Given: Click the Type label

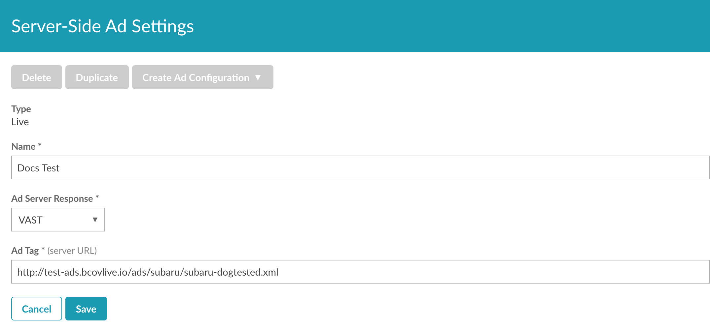Looking at the screenshot, I should click(x=21, y=109).
